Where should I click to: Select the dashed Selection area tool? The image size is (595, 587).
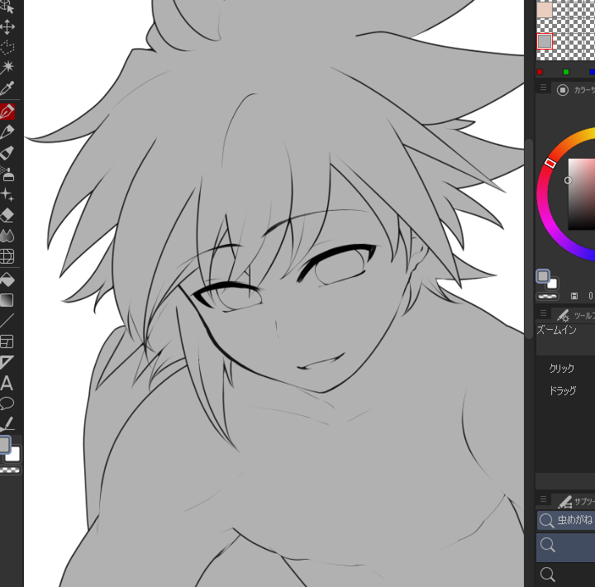7,47
